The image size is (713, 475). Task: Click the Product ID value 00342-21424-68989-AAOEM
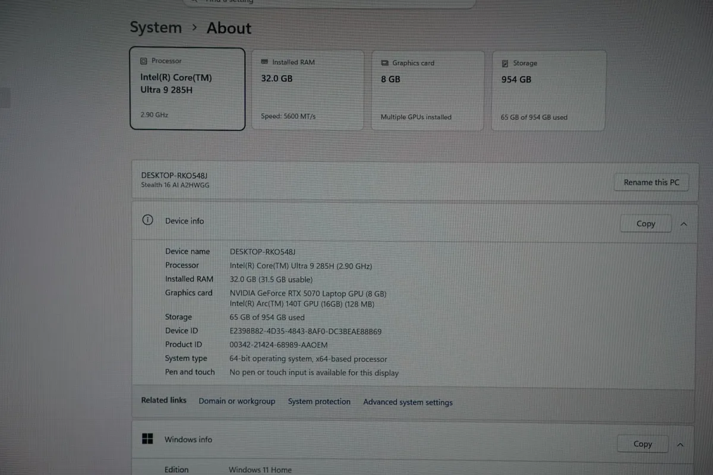(279, 345)
